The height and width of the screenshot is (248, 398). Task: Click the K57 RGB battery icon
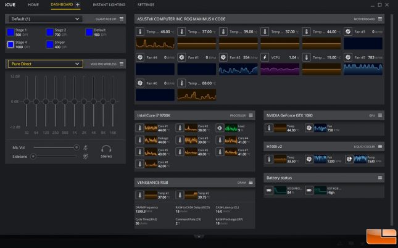point(309,190)
